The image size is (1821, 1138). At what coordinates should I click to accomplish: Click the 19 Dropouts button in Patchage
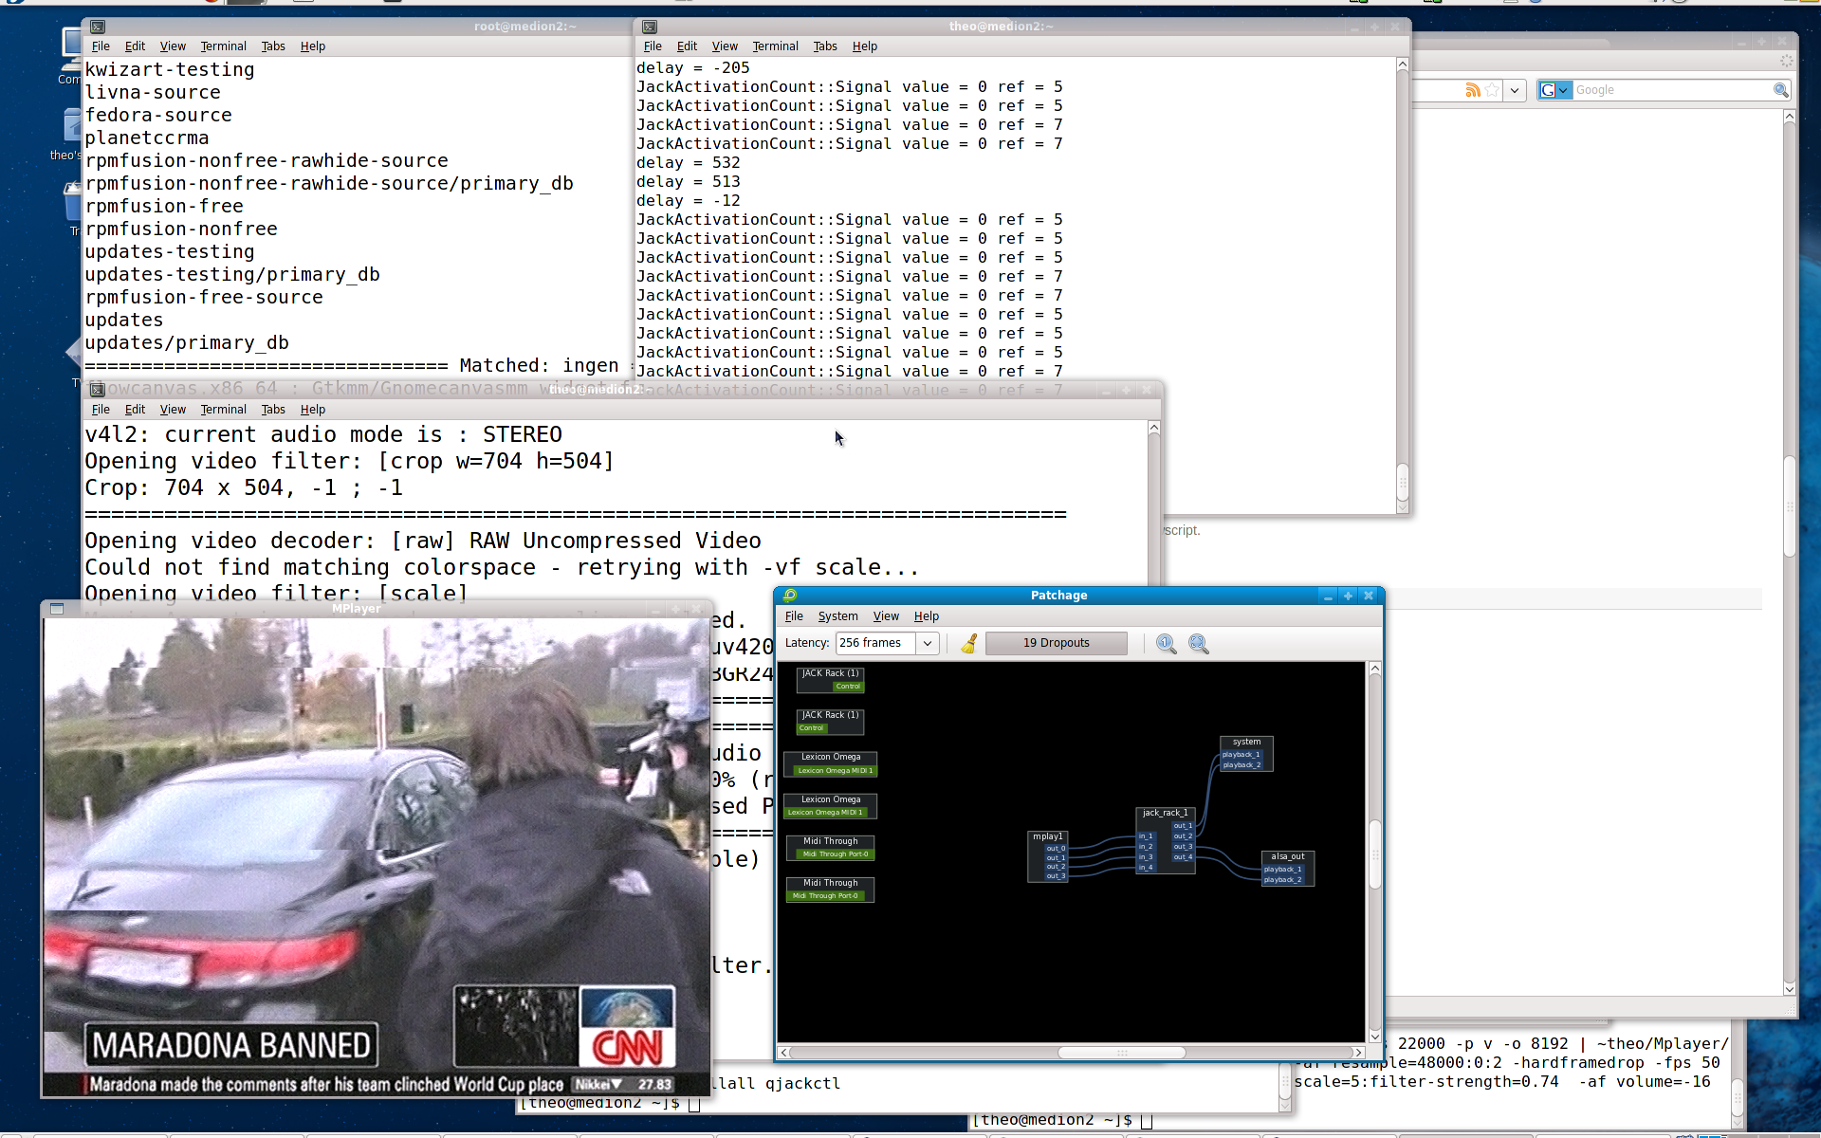1057,643
